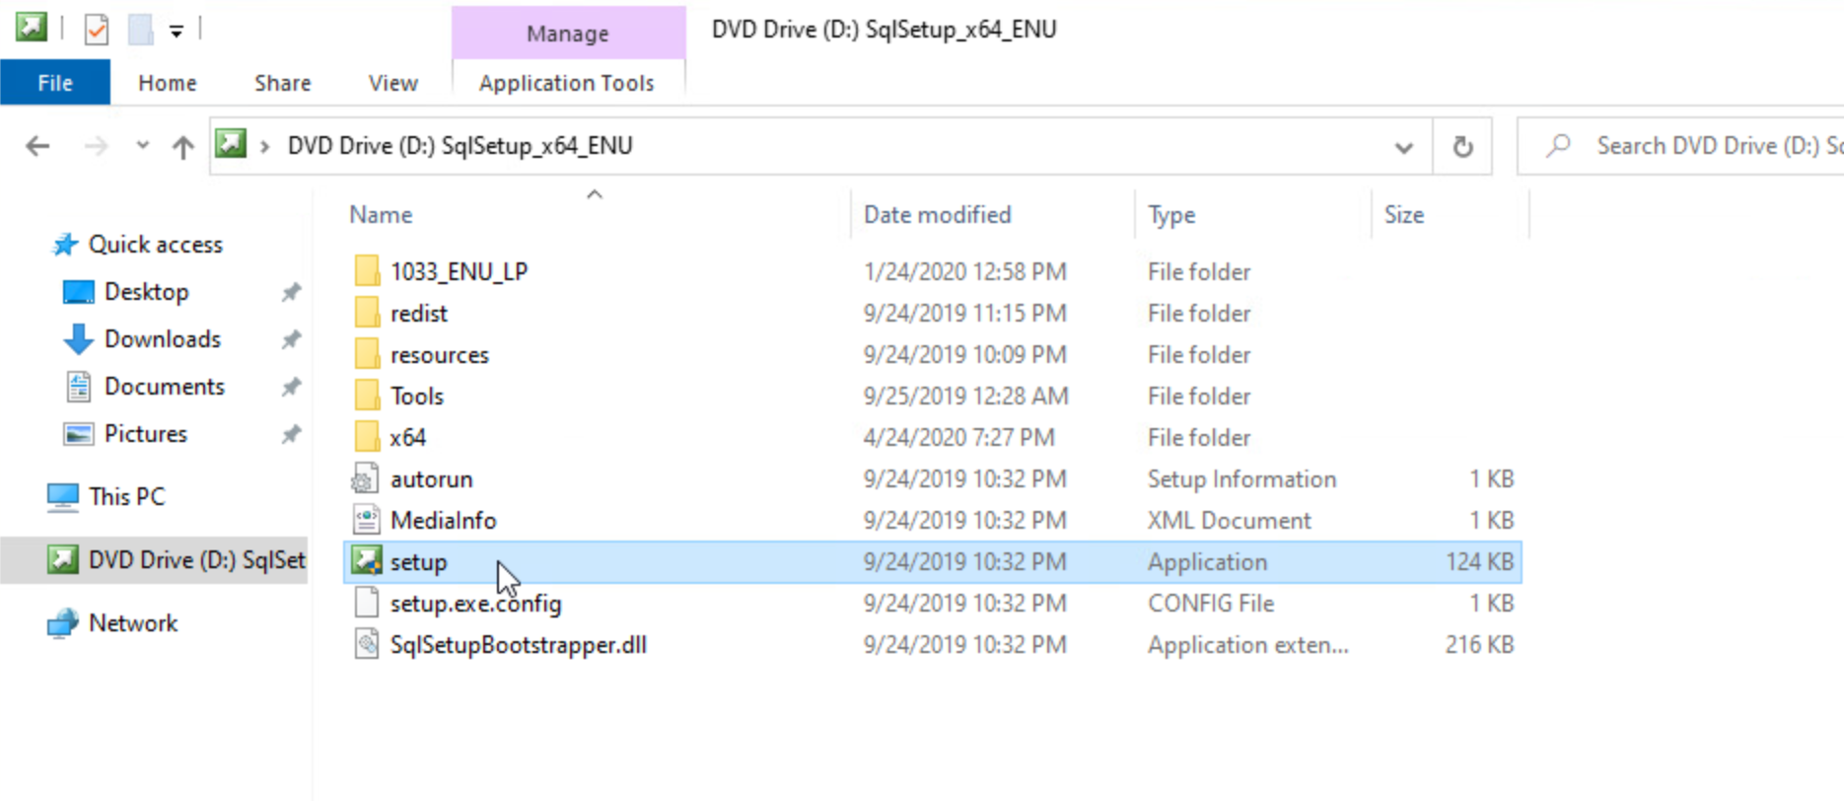This screenshot has width=1844, height=801.
Task: Select the redist folder icon
Action: point(367,312)
